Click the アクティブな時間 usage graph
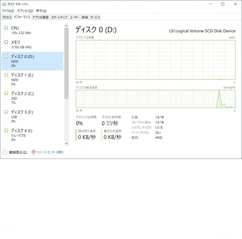Image resolution: width=242 pixels, height=239 pixels. (x=155, y=60)
